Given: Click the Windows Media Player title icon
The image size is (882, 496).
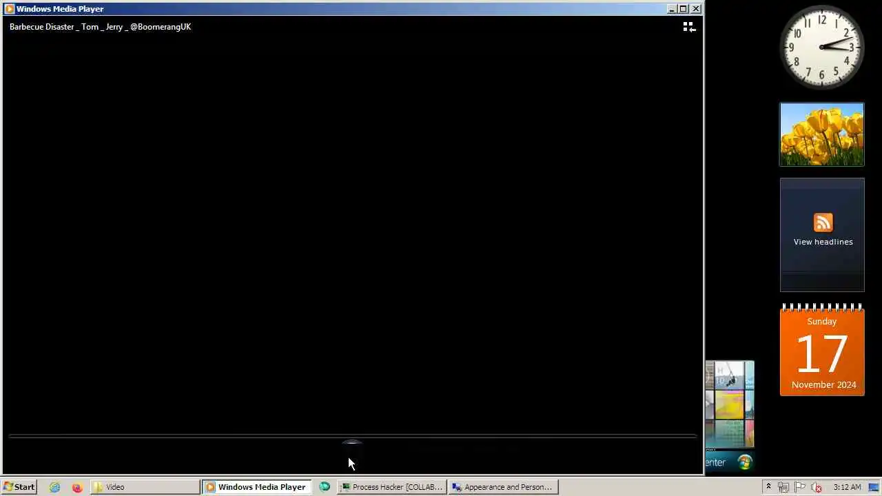Looking at the screenshot, I should pyautogui.click(x=10, y=9).
